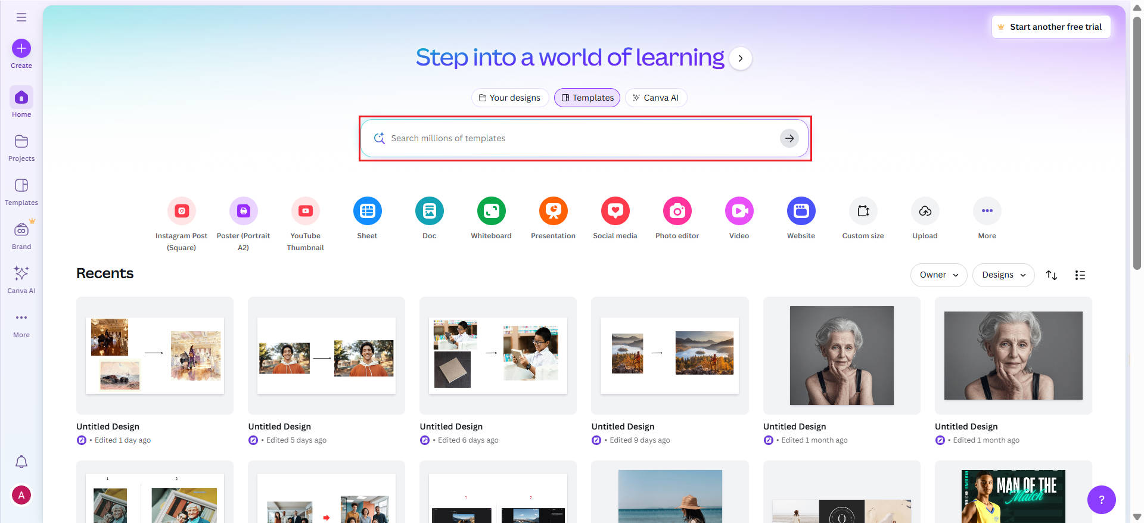This screenshot has height=523, width=1144.
Task: Switch to the Canva AI tab
Action: [x=655, y=98]
